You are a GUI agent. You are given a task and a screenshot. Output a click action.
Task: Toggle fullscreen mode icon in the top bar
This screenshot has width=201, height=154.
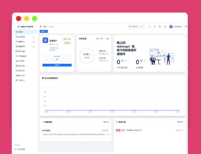coord(150,26)
